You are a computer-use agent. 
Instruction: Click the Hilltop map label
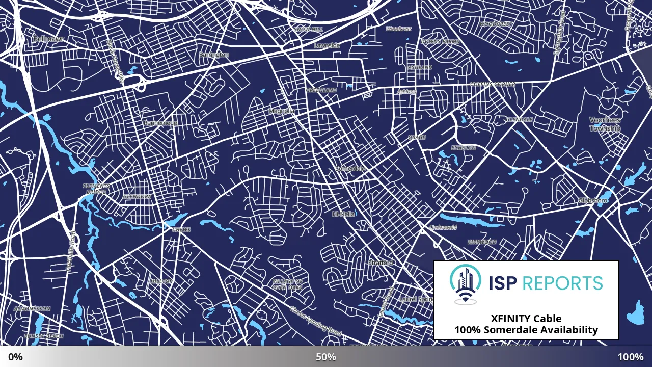coord(161,281)
